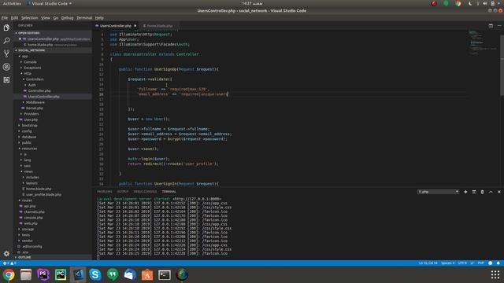Close the UsersController.php editor tab
The height and width of the screenshot is (283, 504).
point(135,26)
